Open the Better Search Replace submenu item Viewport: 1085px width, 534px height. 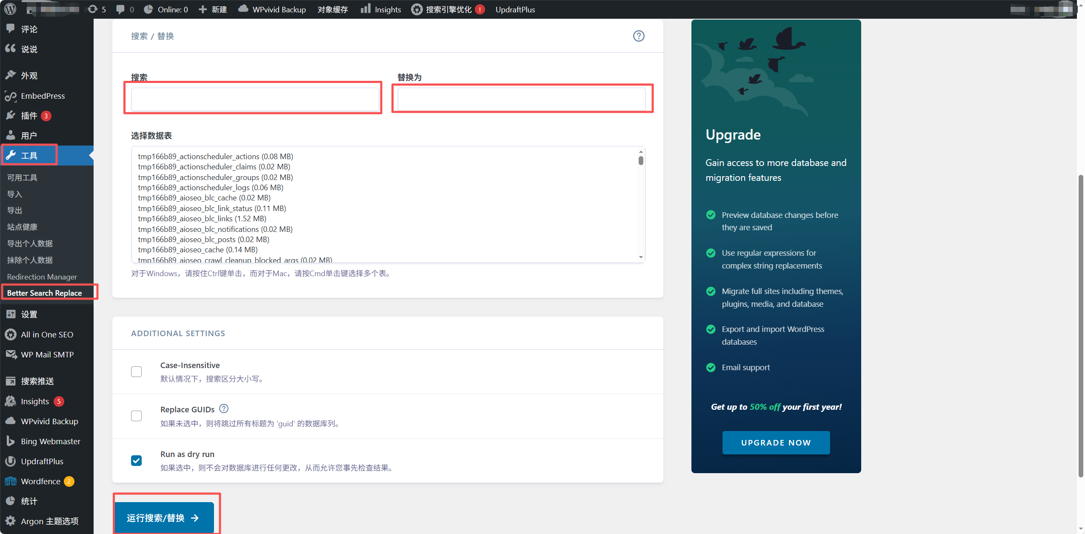pyautogui.click(x=44, y=293)
